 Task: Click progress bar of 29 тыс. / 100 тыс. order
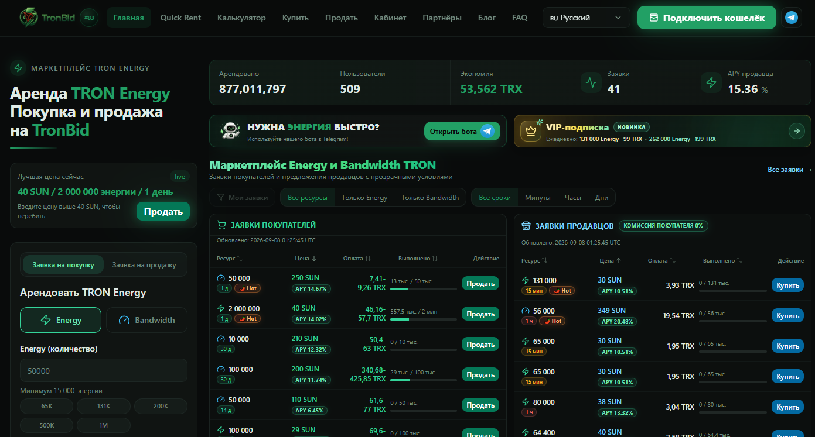(x=424, y=380)
